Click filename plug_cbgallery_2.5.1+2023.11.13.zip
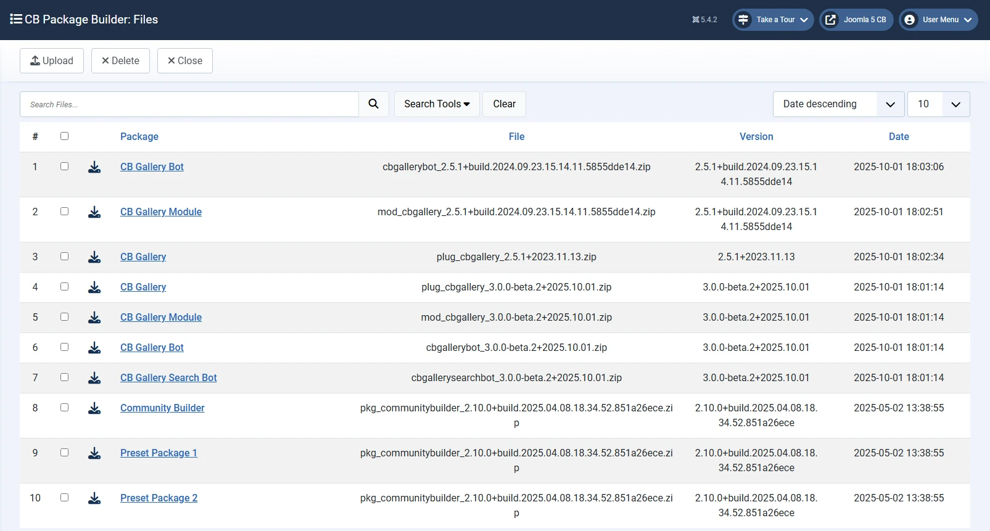 pos(516,257)
